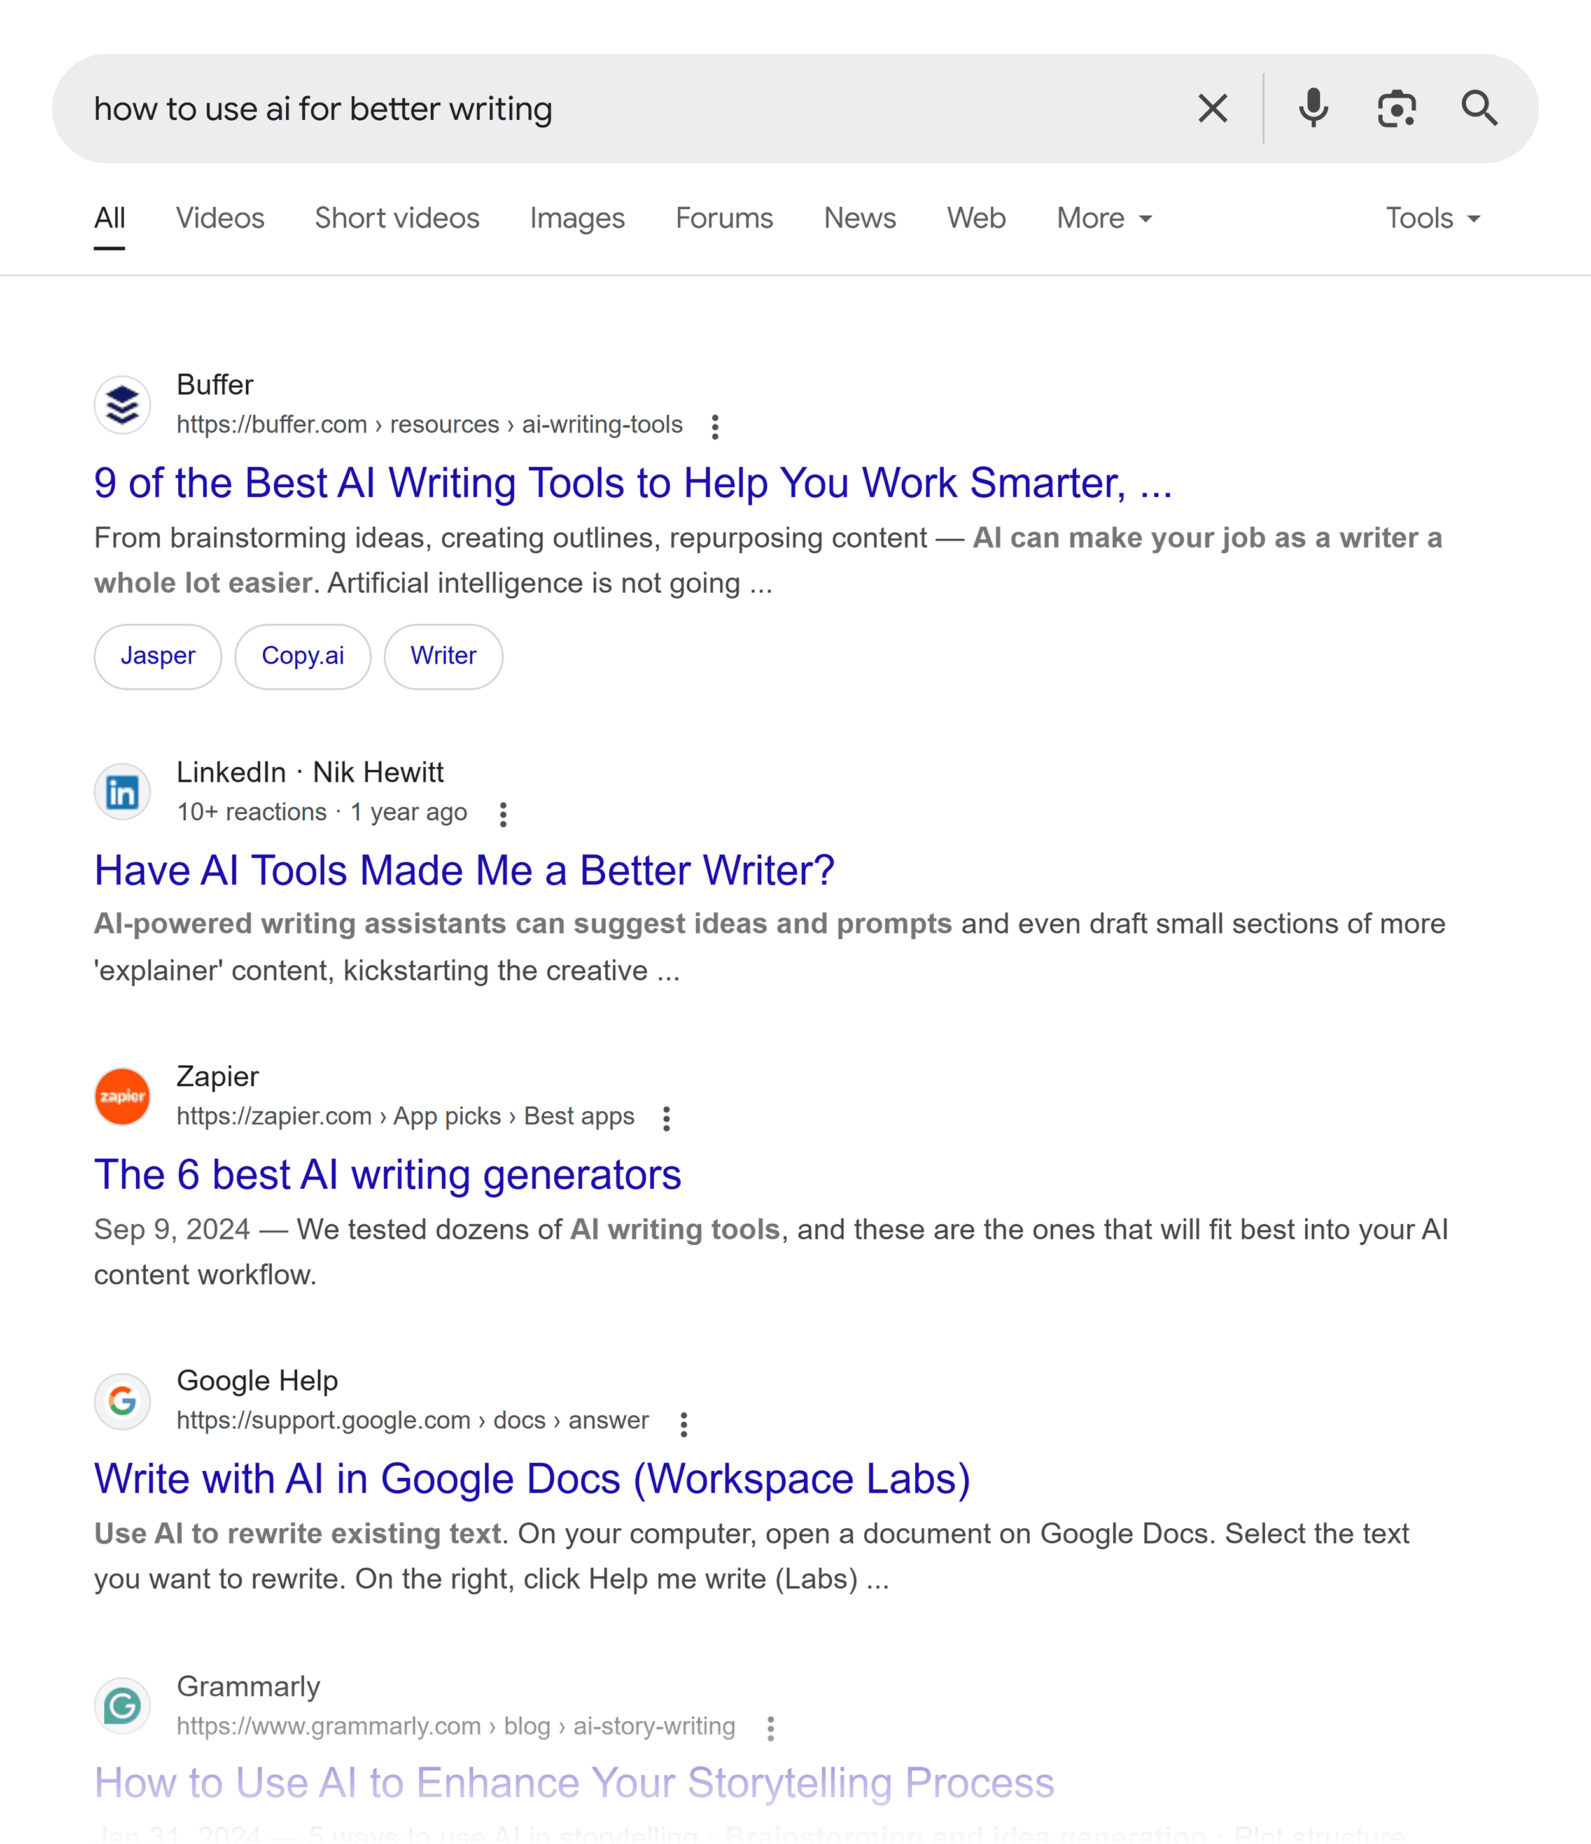Viewport: 1591px width, 1844px height.
Task: Switch to the Videos tab
Action: pyautogui.click(x=220, y=218)
